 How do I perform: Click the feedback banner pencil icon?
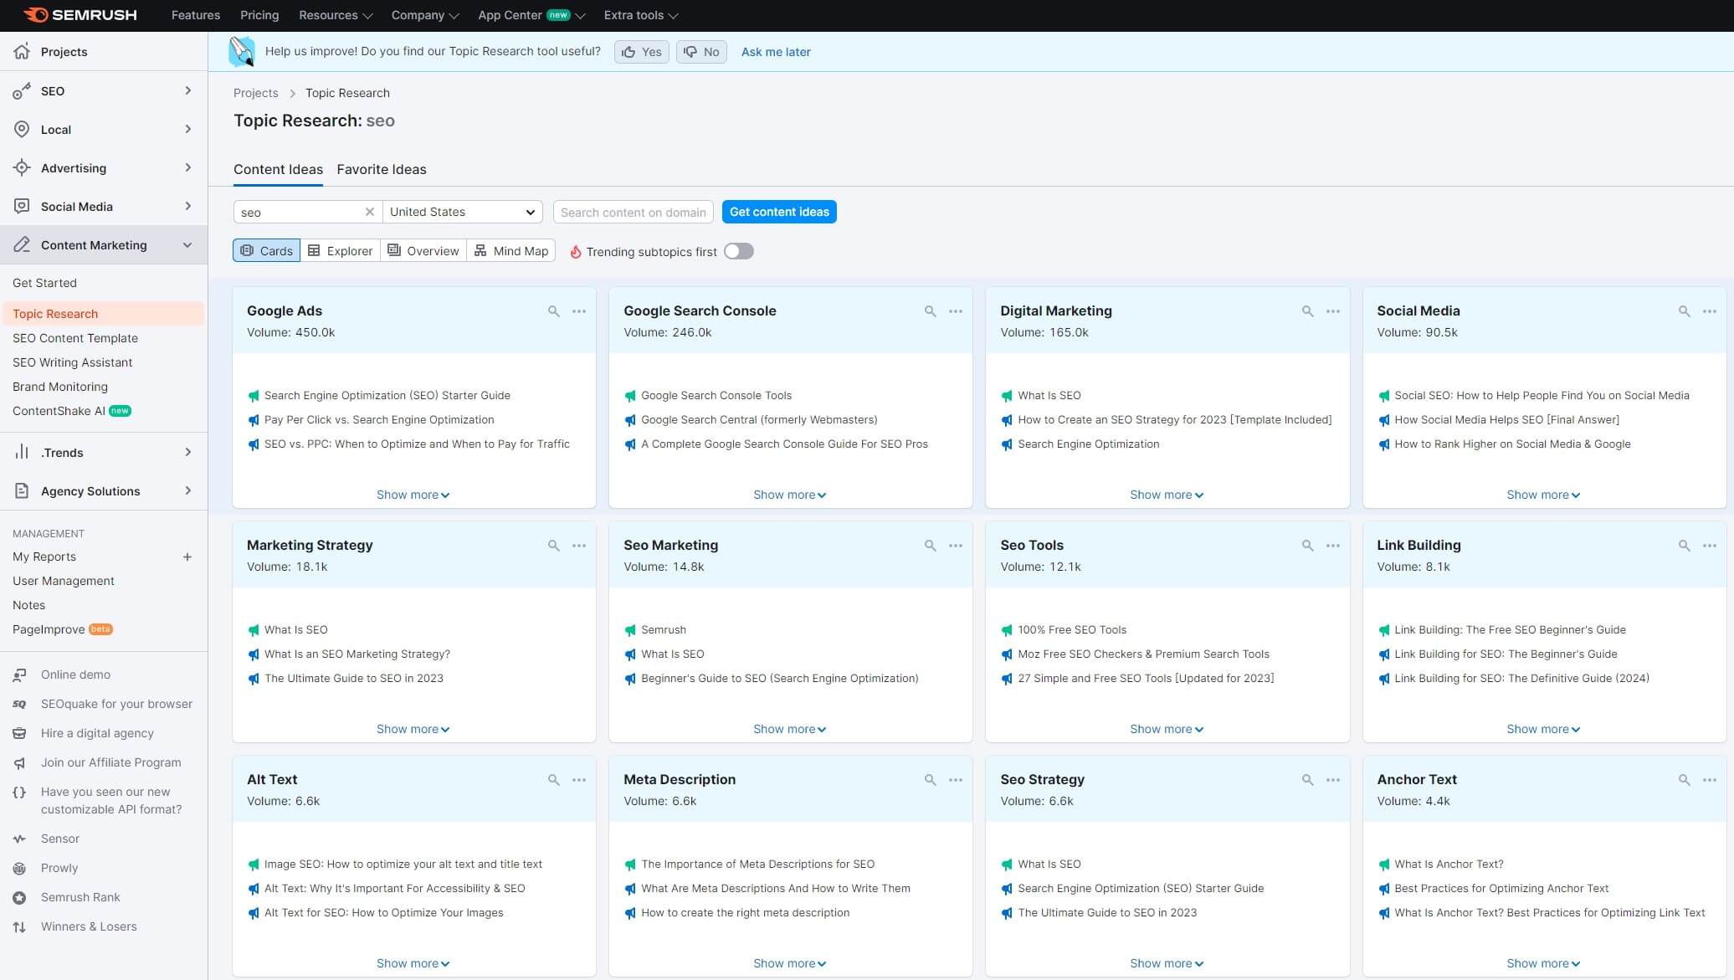pos(242,51)
